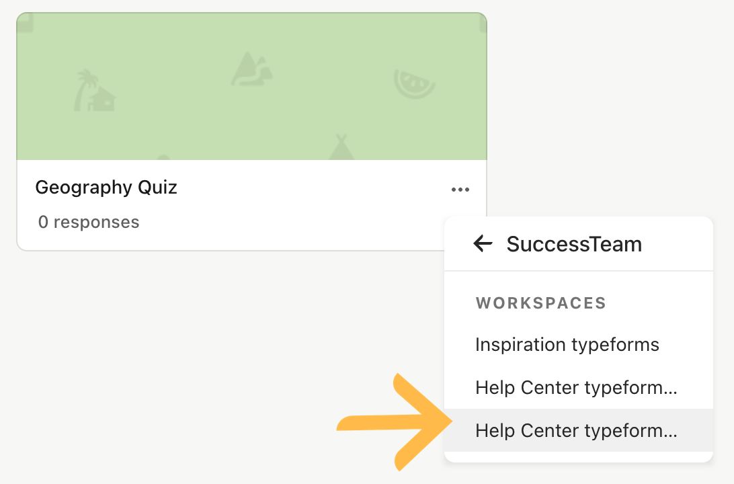The image size is (734, 484).
Task: Click the 0 responses text
Action: tap(89, 222)
